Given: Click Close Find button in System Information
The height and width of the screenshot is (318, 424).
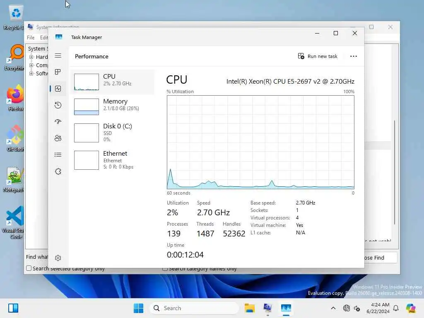Looking at the screenshot, I should click(381, 258).
